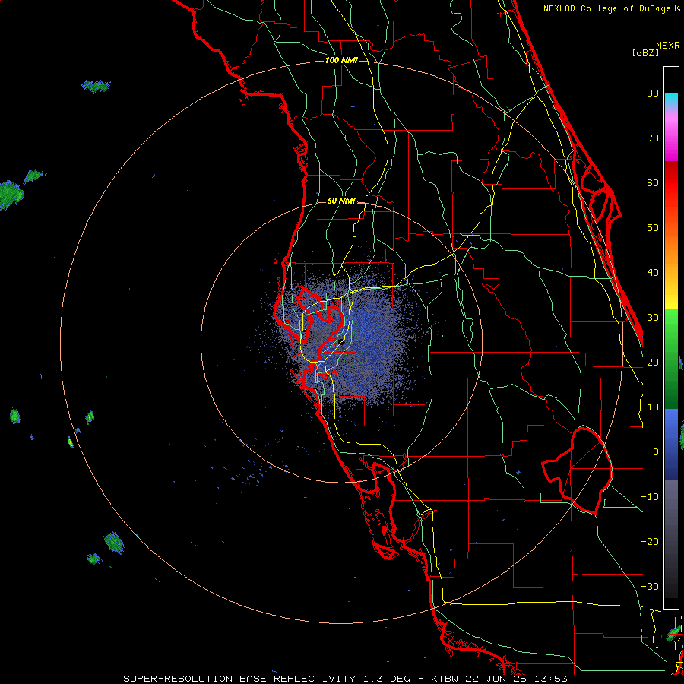Click the 20 value on dBZ scale

click(653, 363)
